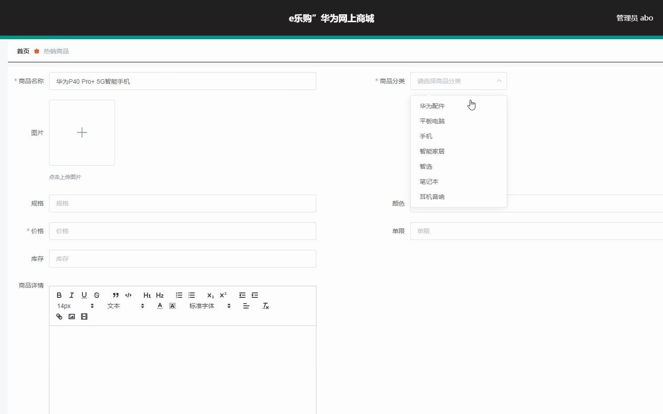663x414 pixels.
Task: Click the 商品名称 input field
Action: 183,81
